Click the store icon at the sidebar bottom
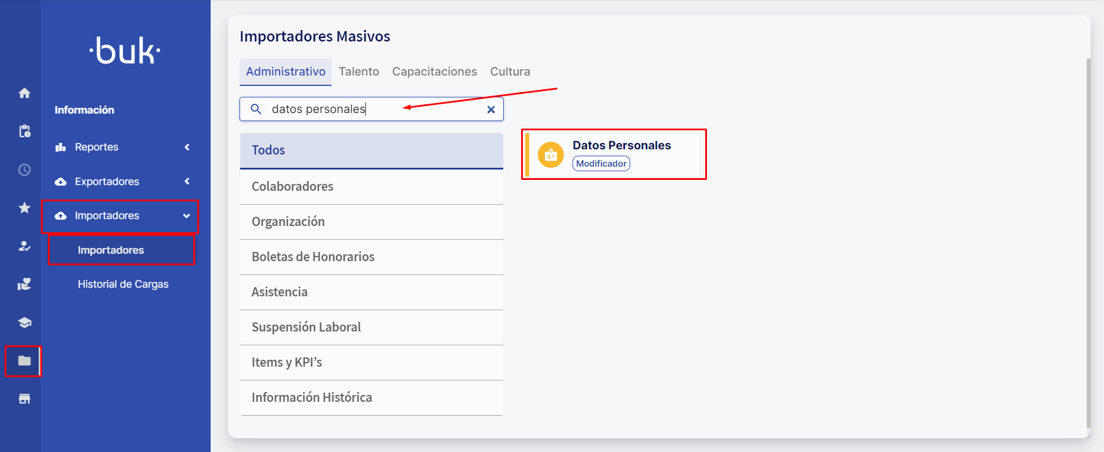Image resolution: width=1104 pixels, height=452 pixels. coord(24,399)
